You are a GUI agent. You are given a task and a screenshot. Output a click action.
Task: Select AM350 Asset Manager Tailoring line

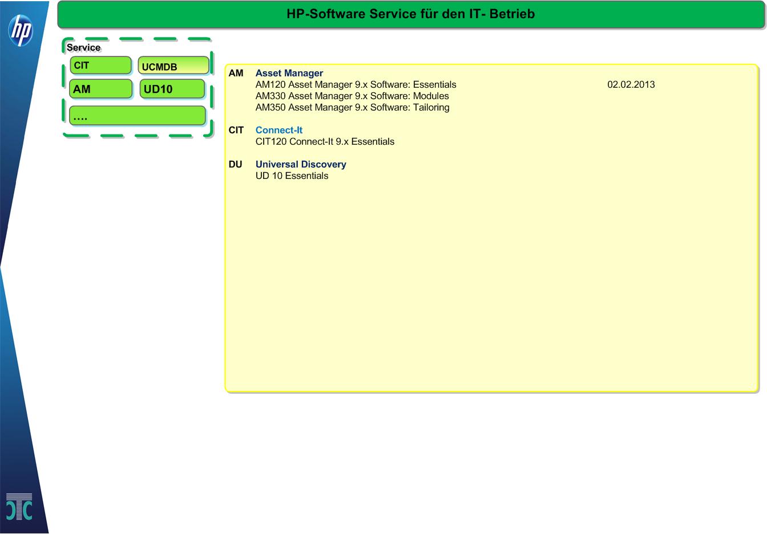coord(353,107)
